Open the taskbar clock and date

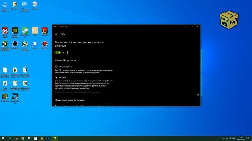[241, 138]
